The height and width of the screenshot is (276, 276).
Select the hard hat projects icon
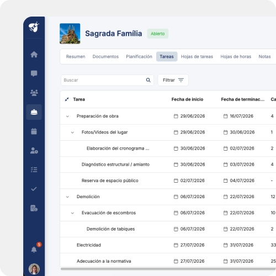click(x=34, y=112)
